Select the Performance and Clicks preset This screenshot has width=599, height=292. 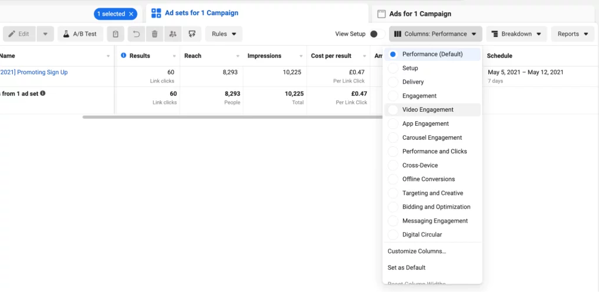(432, 152)
